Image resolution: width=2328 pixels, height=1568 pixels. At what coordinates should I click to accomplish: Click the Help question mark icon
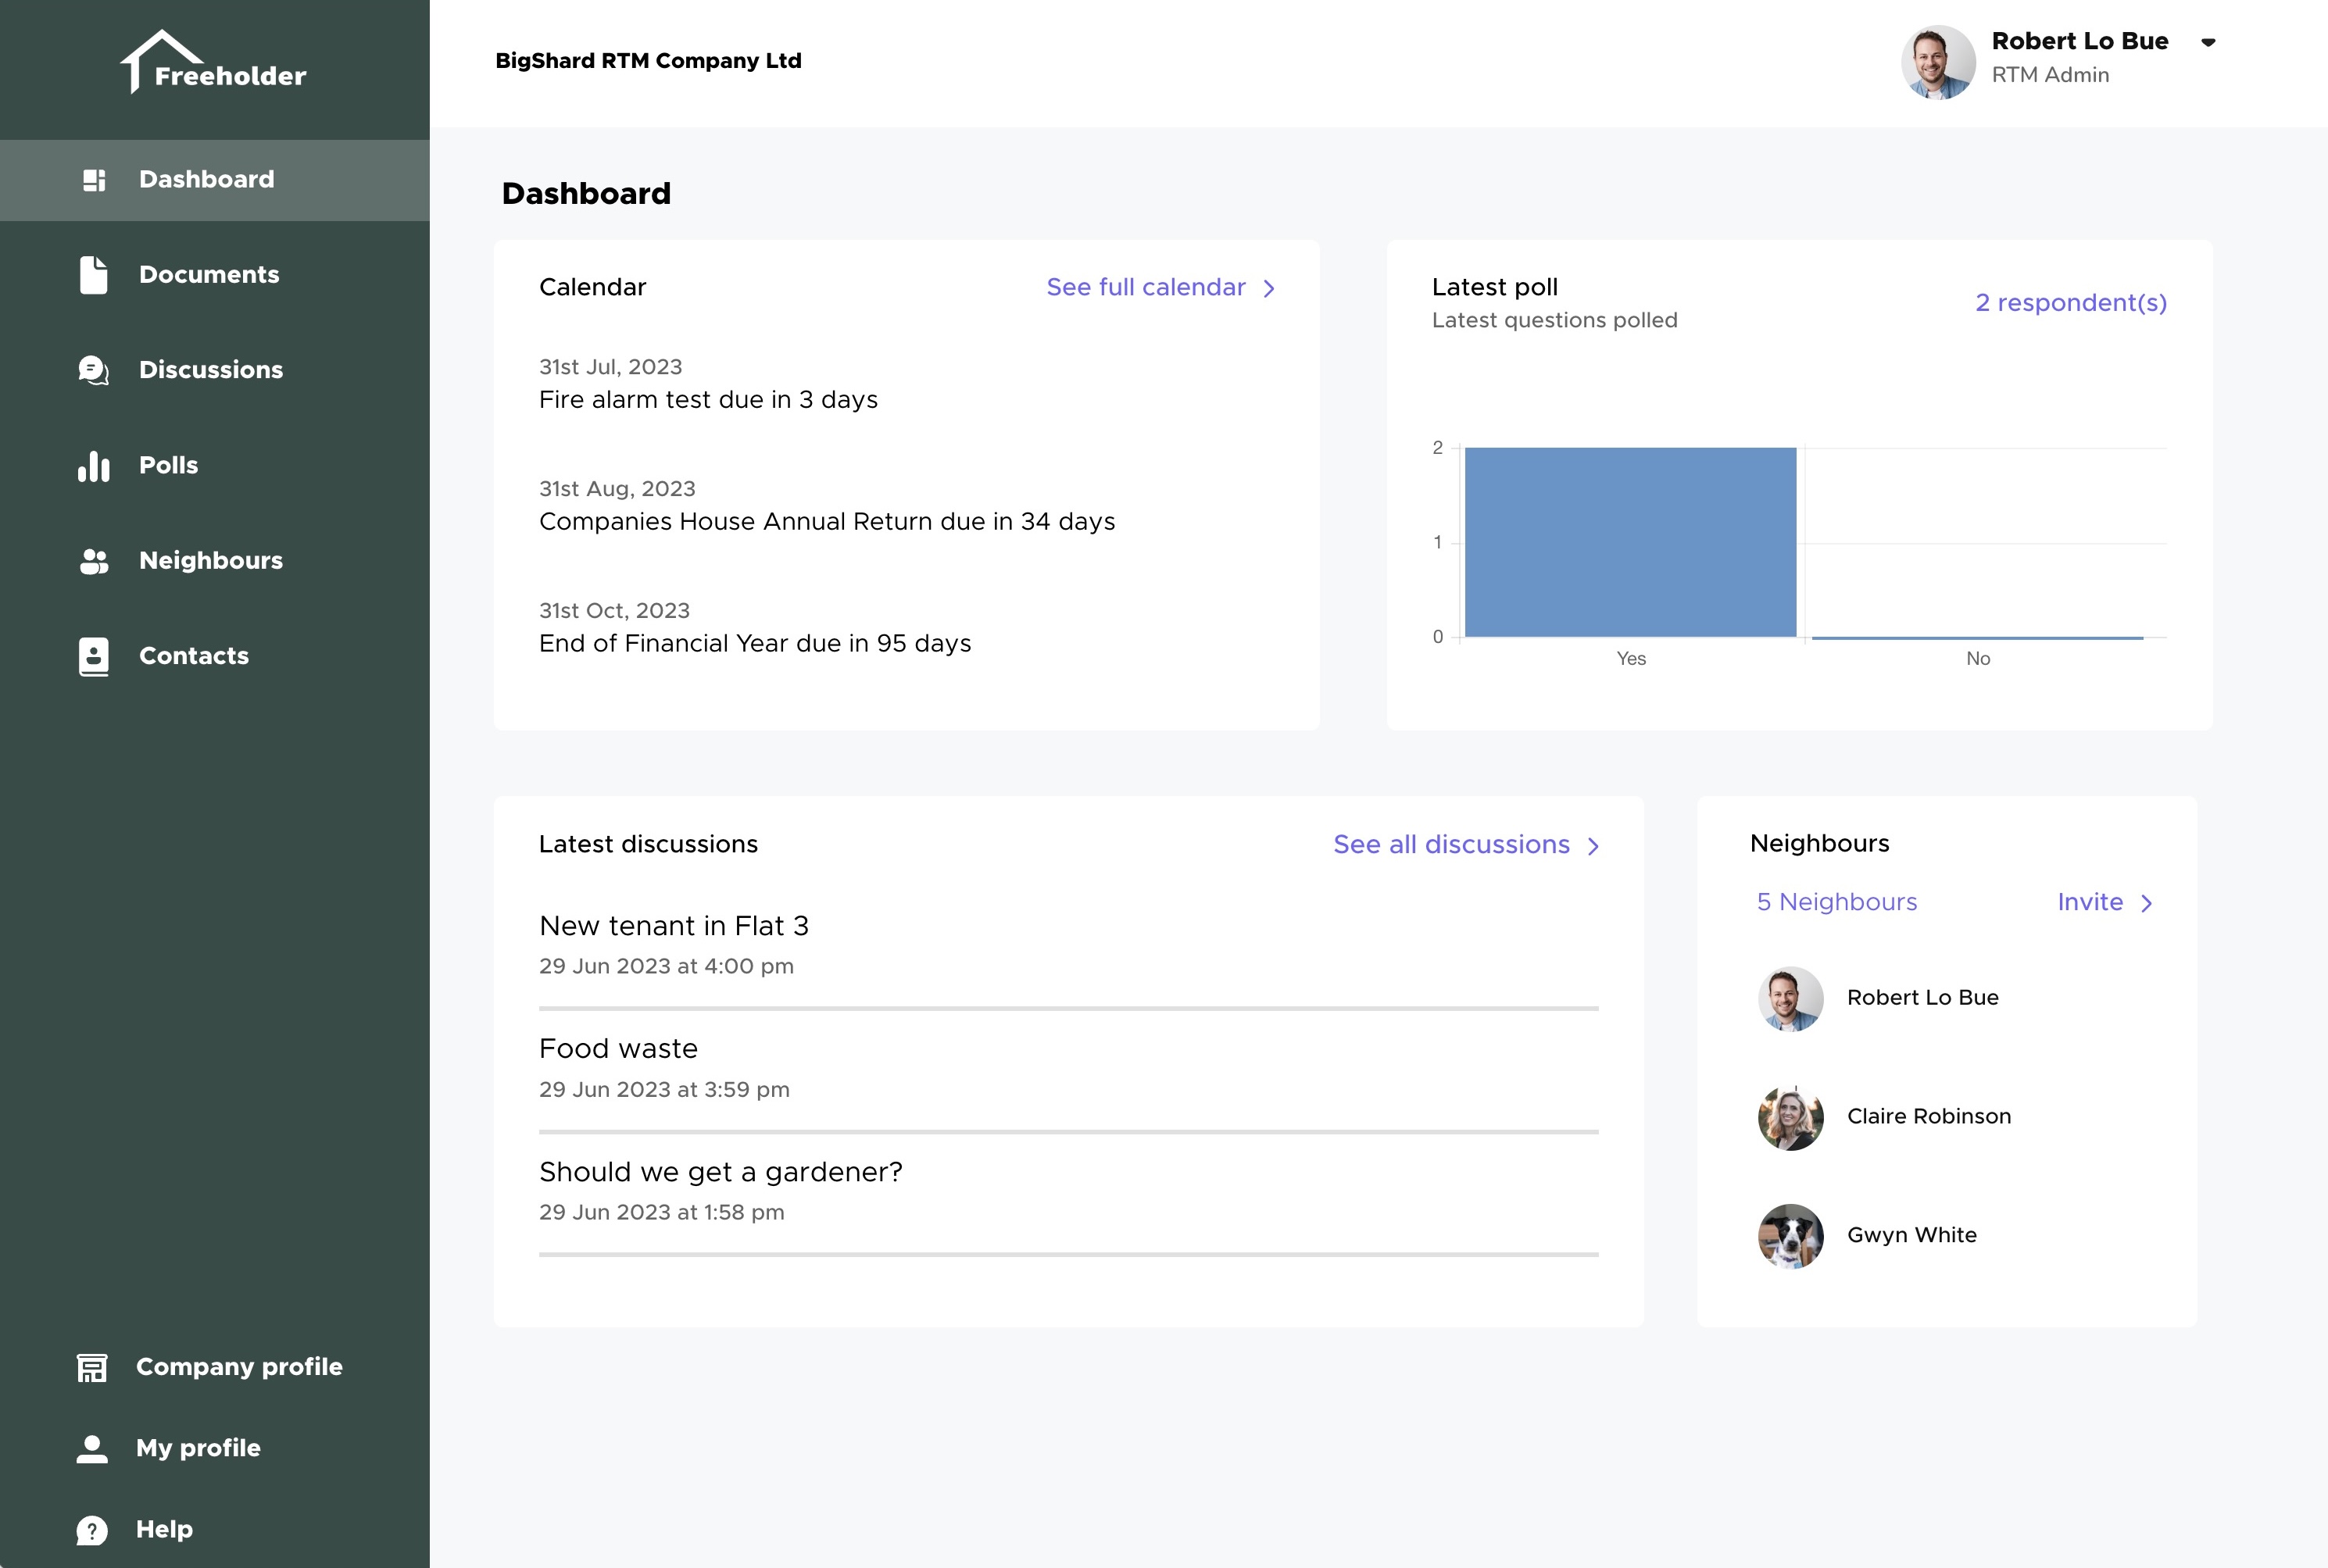click(93, 1529)
